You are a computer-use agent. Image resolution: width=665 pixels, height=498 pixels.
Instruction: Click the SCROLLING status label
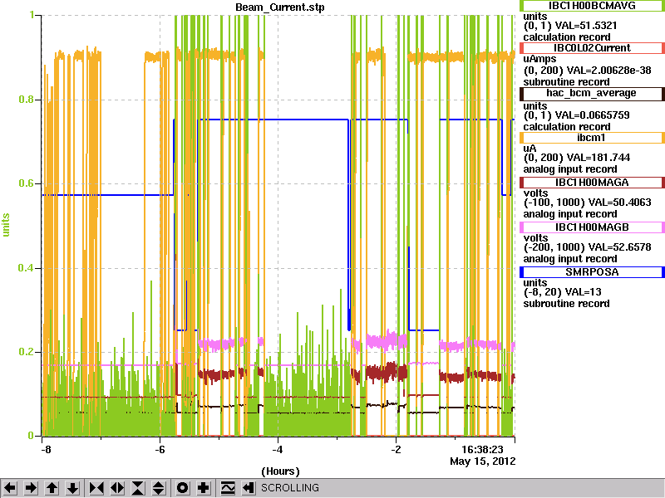click(290, 488)
